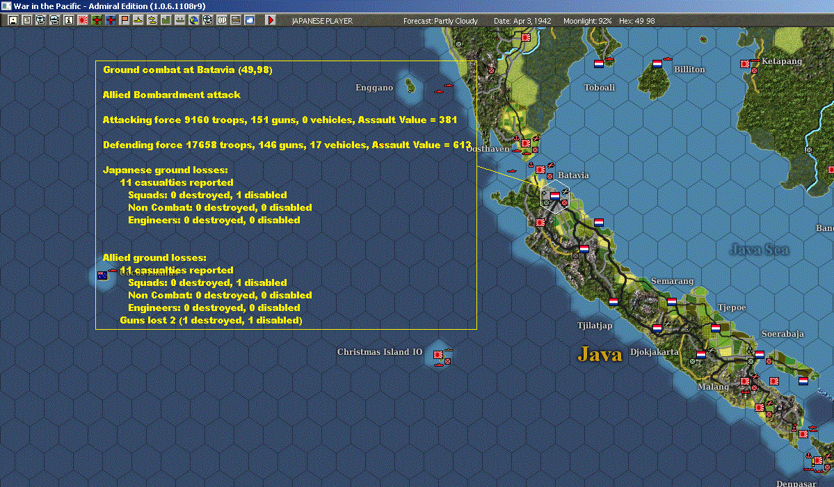
Task: Click the information 'i' toolbar icon
Action: click(69, 20)
